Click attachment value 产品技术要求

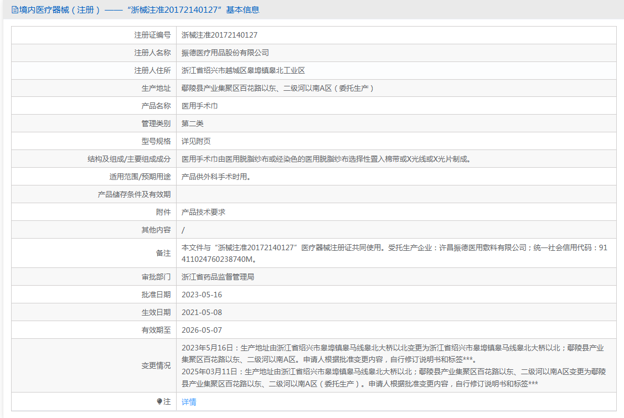(203, 212)
